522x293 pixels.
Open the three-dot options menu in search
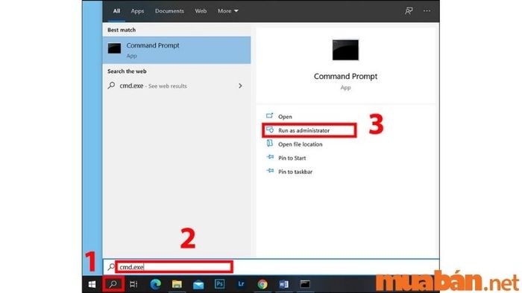click(427, 11)
